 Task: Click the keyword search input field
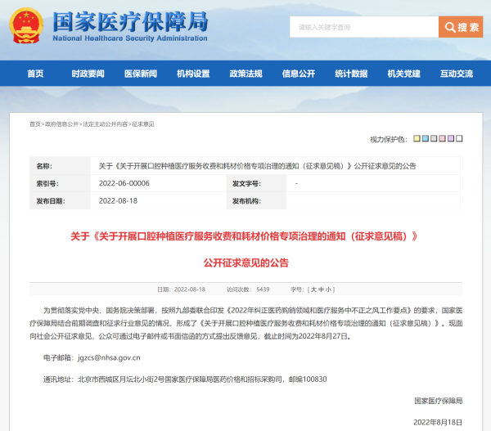pyautogui.click(x=363, y=27)
